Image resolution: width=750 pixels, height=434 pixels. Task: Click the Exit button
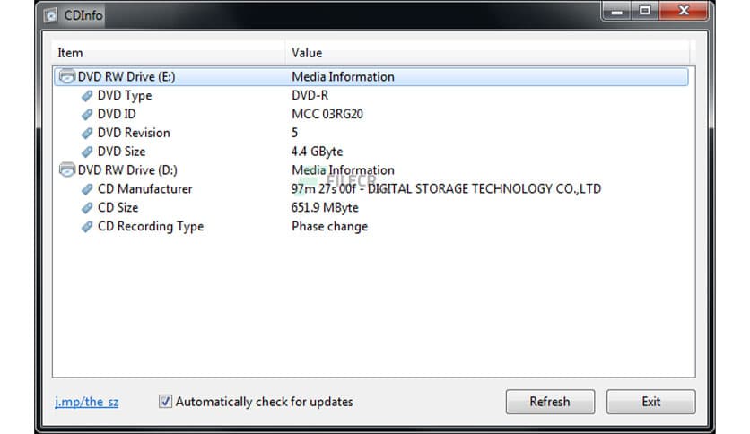pos(651,402)
